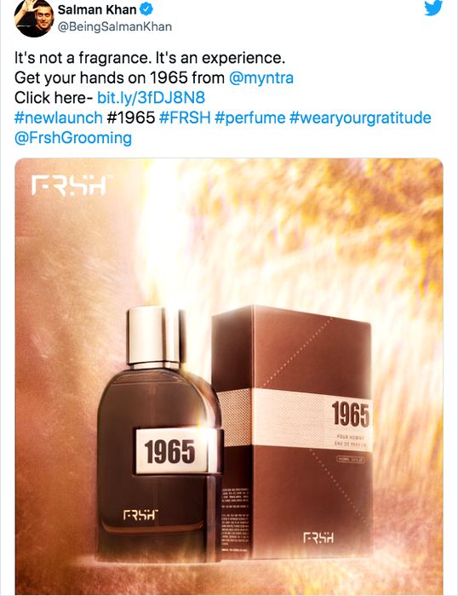The width and height of the screenshot is (458, 596).
Task: Click the tweet text about fragrance experience
Action: click(149, 58)
